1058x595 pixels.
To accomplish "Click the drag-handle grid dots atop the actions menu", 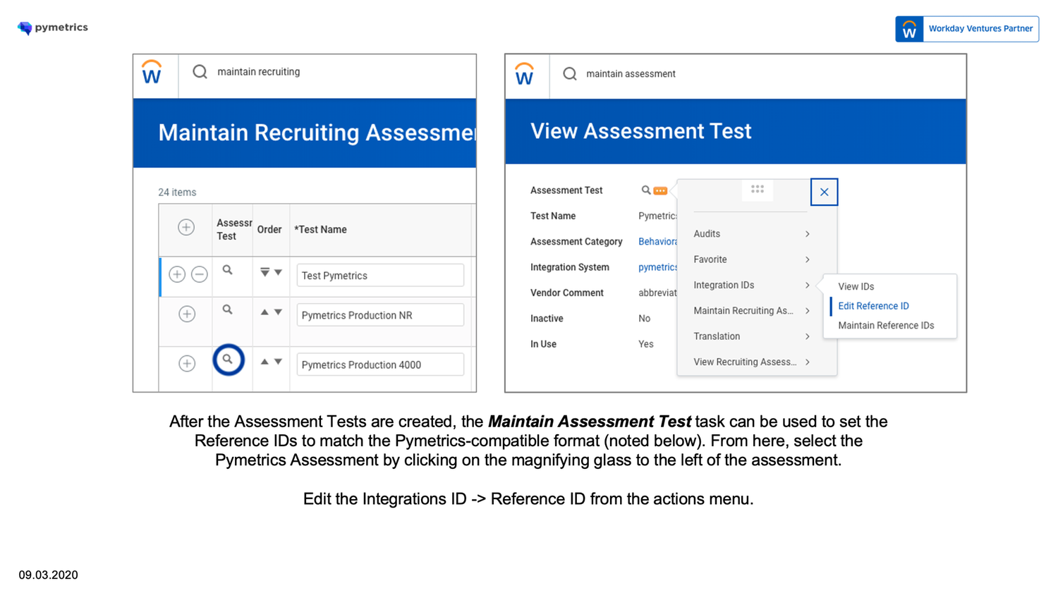I will tap(758, 190).
